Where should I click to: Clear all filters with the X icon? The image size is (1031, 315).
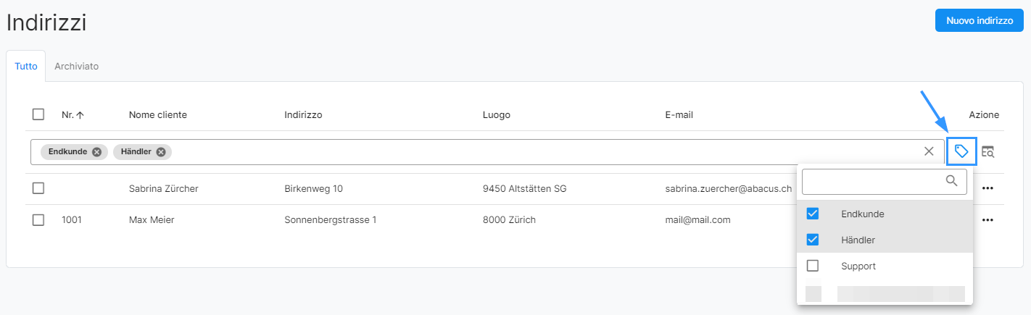pos(929,151)
